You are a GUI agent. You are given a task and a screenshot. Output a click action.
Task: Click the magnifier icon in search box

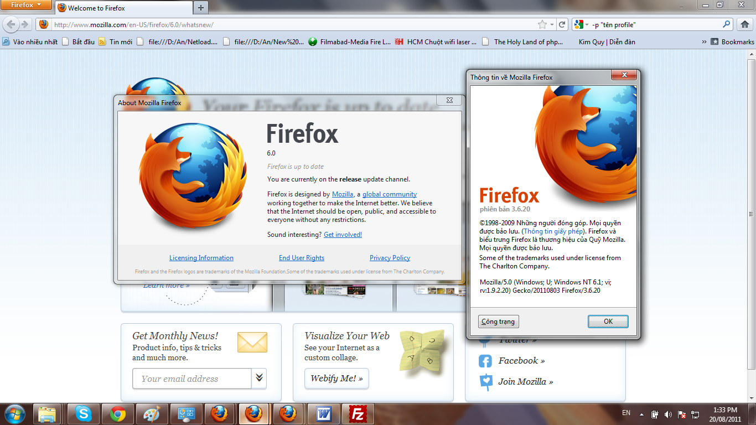point(727,24)
